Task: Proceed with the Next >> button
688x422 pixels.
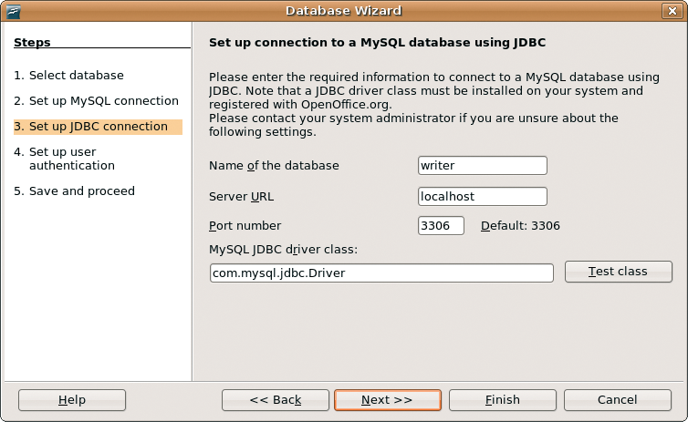Action: click(x=388, y=400)
